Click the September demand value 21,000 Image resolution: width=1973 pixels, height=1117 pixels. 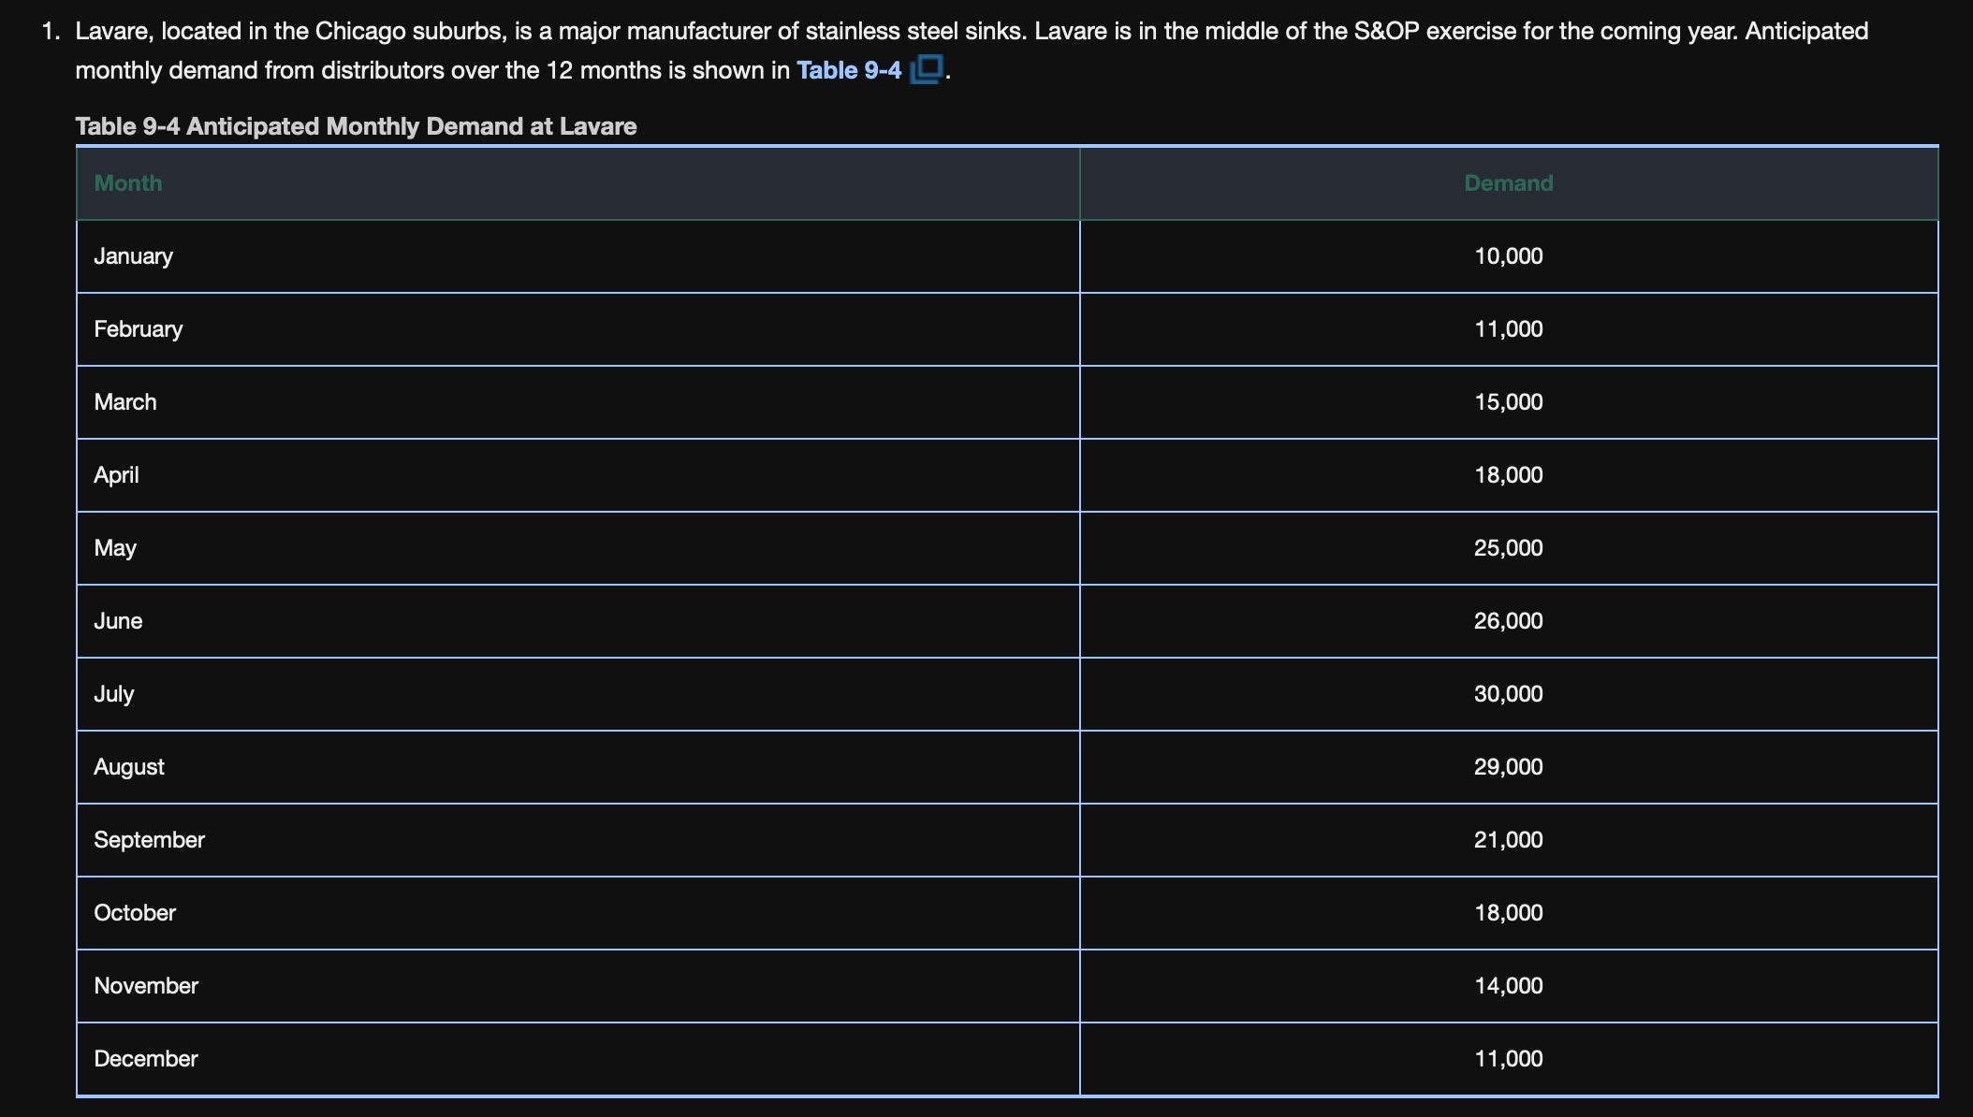tap(1508, 840)
